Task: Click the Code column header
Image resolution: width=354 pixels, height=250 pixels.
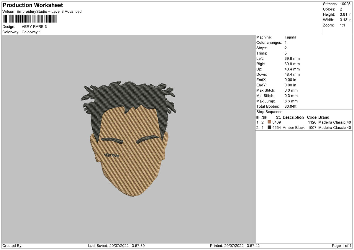Action: pos(312,117)
